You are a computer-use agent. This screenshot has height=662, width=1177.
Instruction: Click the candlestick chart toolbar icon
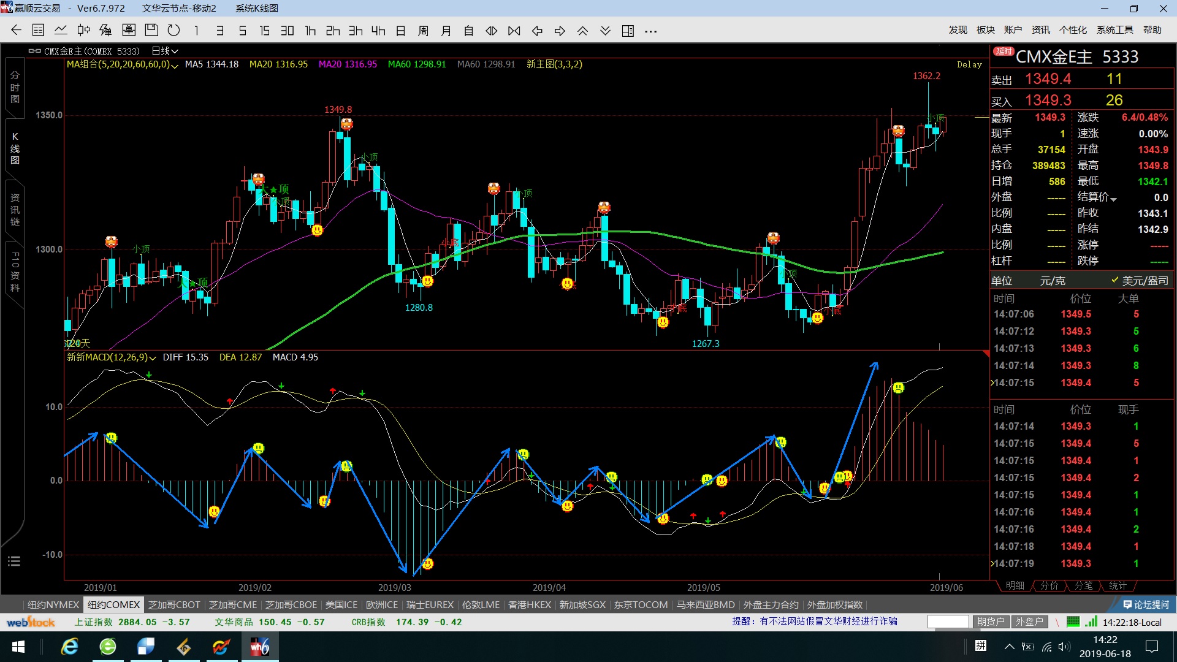pos(83,31)
